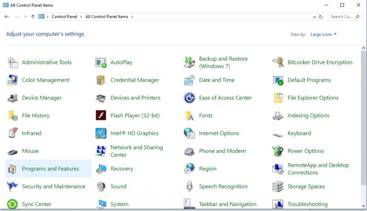Refresh the Control Panel view

point(321,17)
